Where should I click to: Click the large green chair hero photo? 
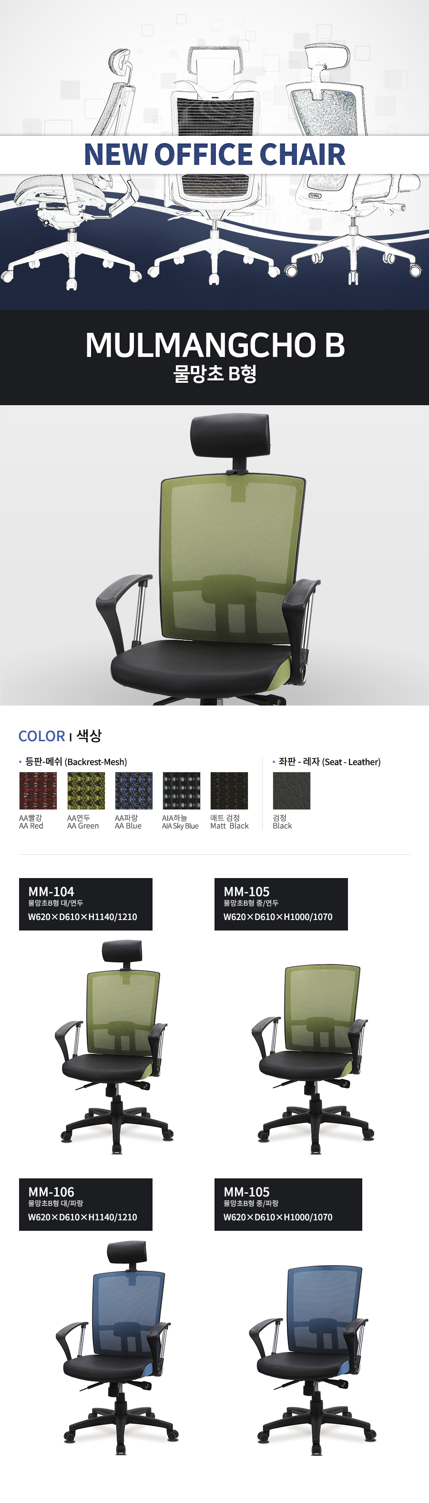click(214, 555)
